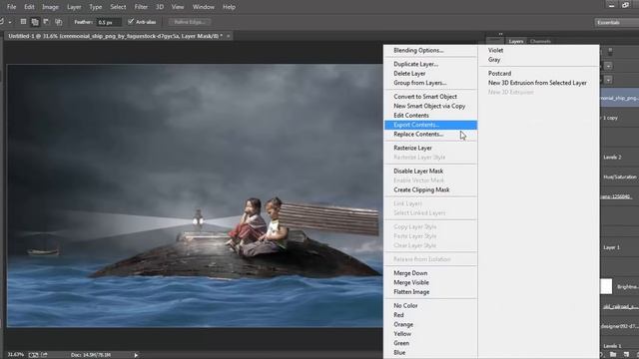The image size is (639, 359).
Task: Set layer label color to Red
Action: click(430, 315)
